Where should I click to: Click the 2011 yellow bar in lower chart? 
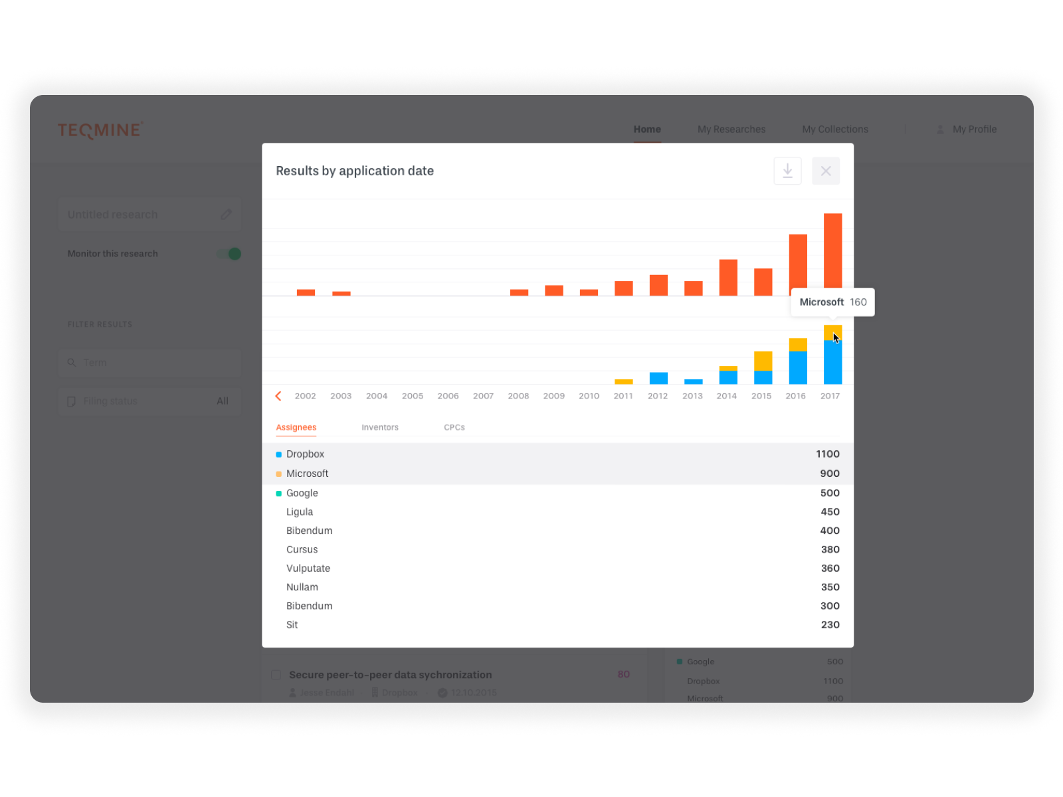tap(624, 382)
